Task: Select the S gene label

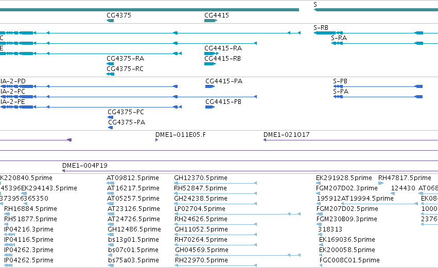Action: (315, 5)
